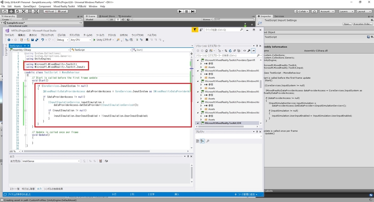Image resolution: width=374 pixels, height=202 pixels.
Task: Select the Unity Rect Transform tool
Action: pos(30,11)
